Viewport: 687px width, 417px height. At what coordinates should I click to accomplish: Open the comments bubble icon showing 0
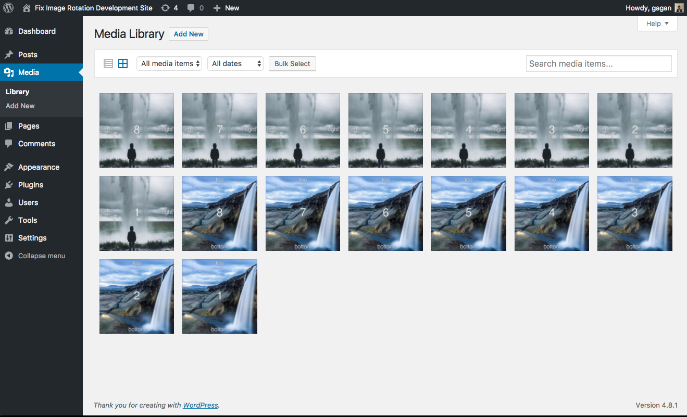[x=191, y=8]
